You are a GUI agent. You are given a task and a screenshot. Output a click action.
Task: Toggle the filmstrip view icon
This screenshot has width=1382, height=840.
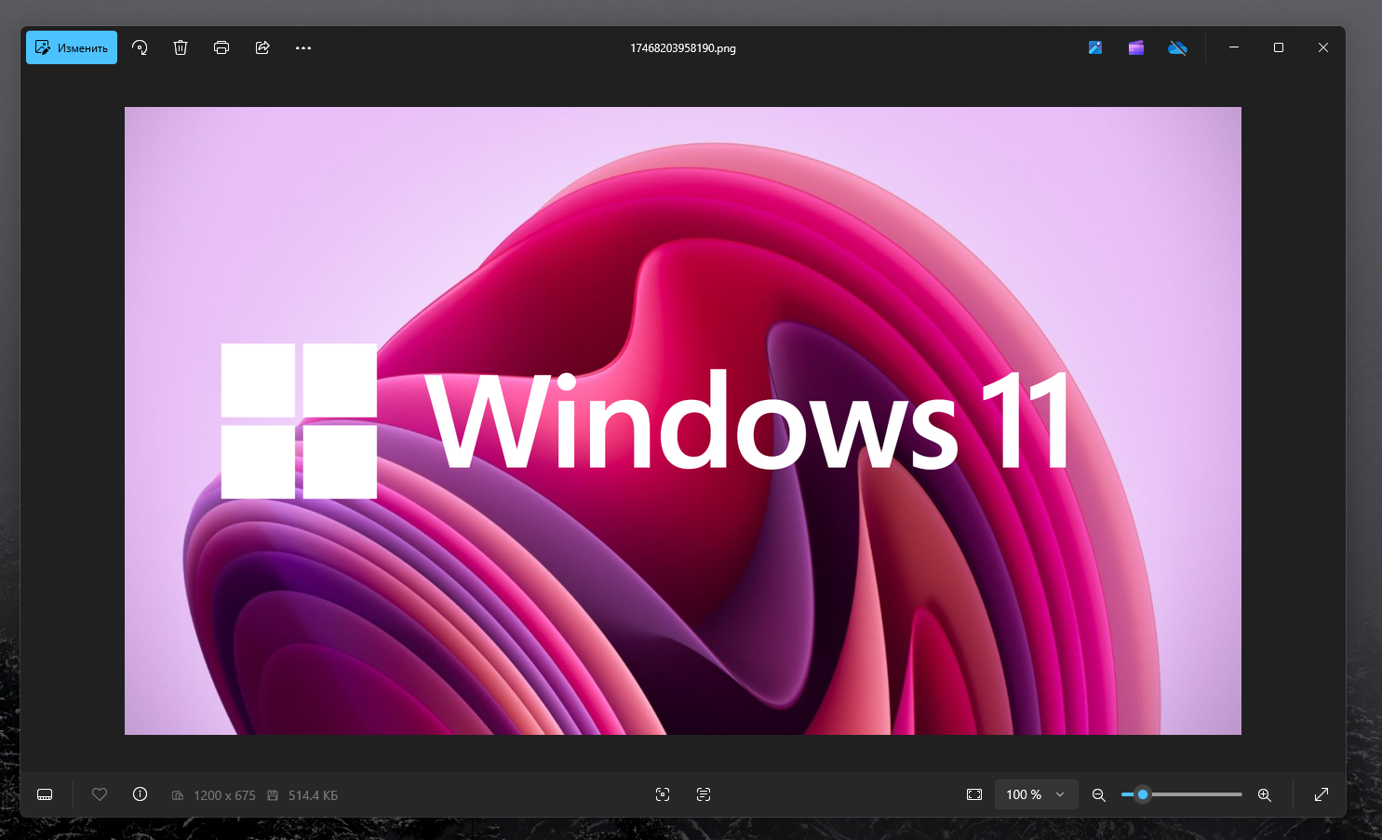point(45,794)
